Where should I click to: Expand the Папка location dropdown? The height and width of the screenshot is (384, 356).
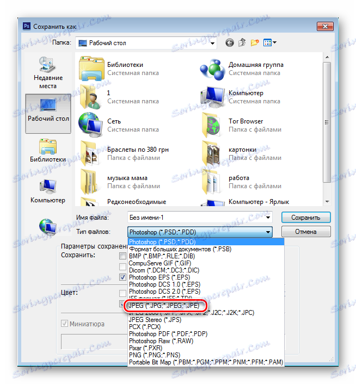(x=212, y=44)
